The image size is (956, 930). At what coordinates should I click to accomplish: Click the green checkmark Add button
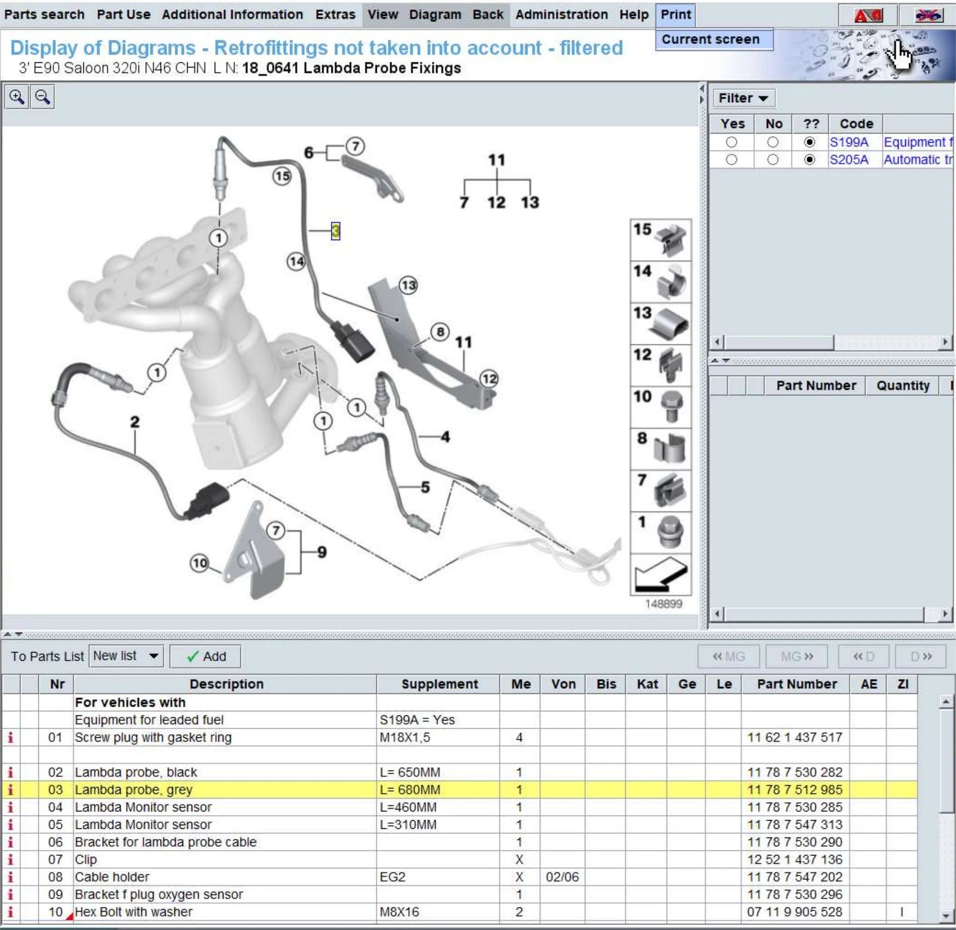point(206,657)
